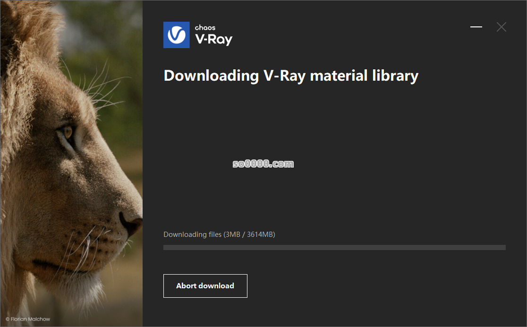Click the Florian Malchow photo credit

click(28, 319)
